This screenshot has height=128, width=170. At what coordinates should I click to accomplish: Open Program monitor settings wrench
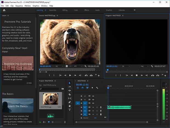coord(152,66)
